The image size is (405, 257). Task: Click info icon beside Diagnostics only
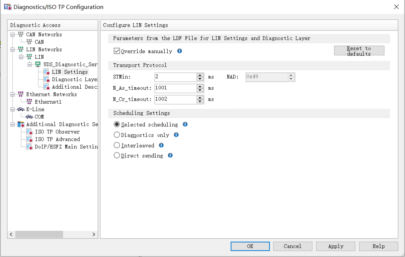176,135
